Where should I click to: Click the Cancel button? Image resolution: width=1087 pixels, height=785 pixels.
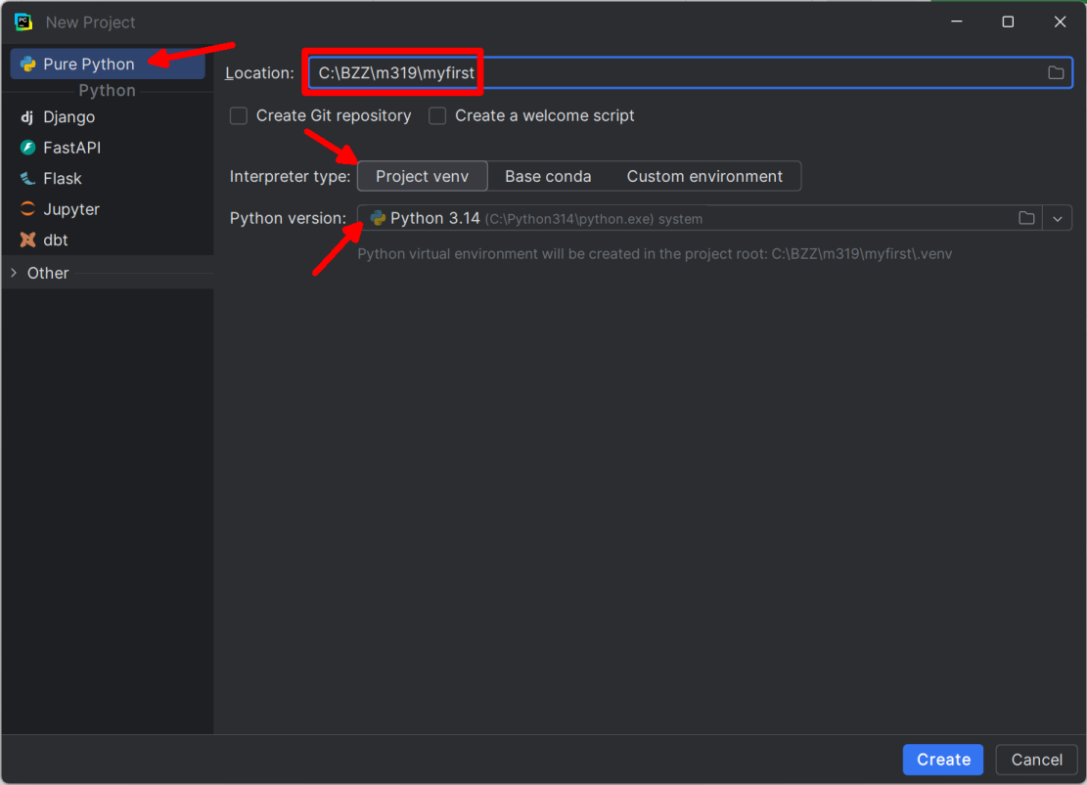(x=1036, y=760)
